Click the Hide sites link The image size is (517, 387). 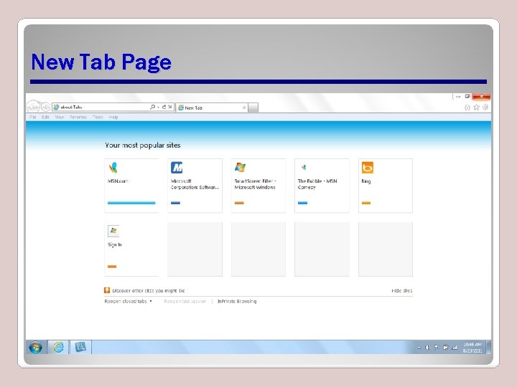402,291
